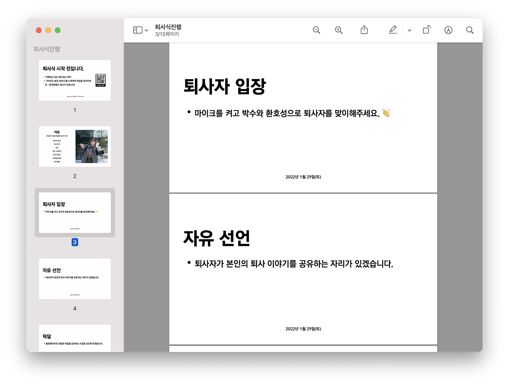Zoom out using the magnifier minus icon
Screen dimensions: 509x387
(316, 30)
